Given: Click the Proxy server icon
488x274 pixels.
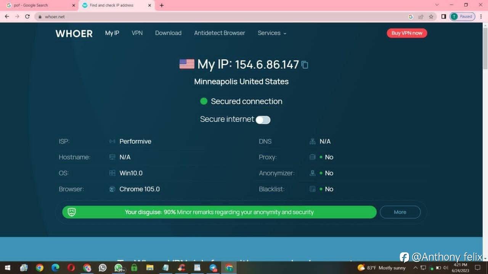Looking at the screenshot, I should coord(313,157).
